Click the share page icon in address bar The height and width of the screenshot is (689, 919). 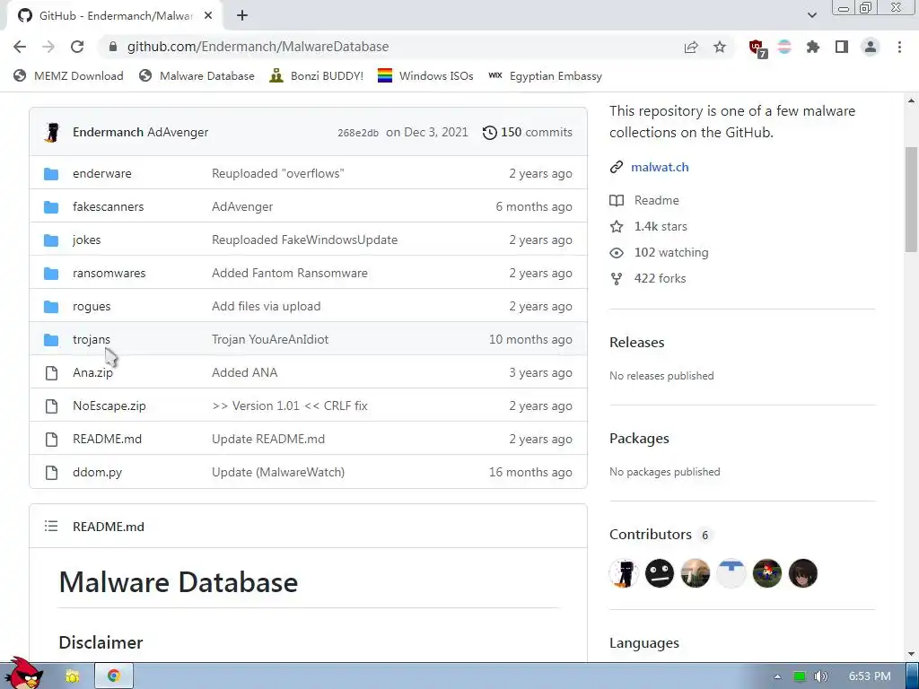[691, 47]
